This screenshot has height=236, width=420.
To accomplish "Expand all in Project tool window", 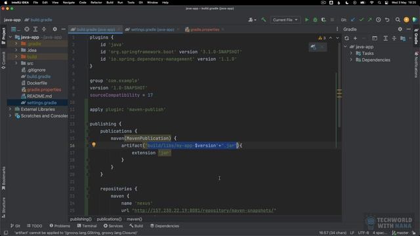I will (35, 29).
